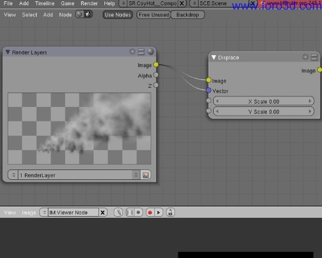Click Displace Vector input socket

[x=209, y=90]
